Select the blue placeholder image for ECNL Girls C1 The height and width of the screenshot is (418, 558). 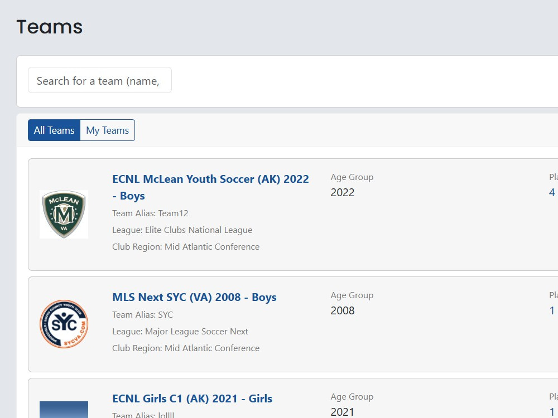(x=64, y=410)
